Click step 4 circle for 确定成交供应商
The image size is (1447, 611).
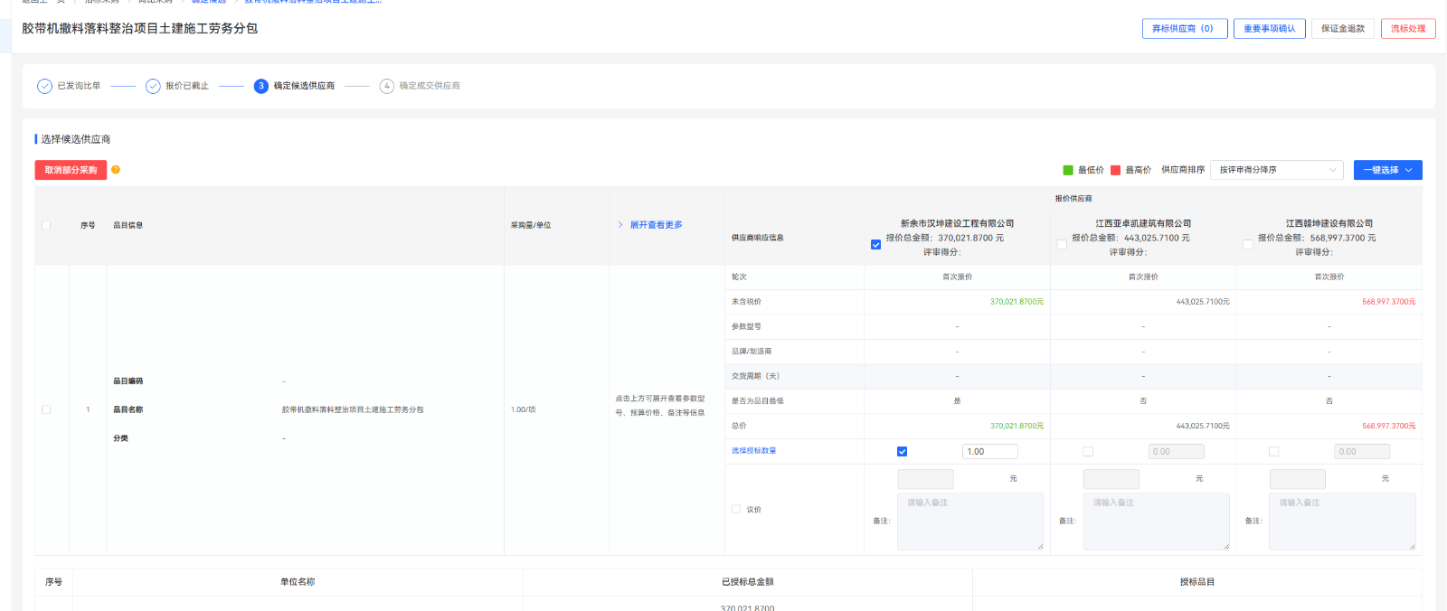(387, 86)
